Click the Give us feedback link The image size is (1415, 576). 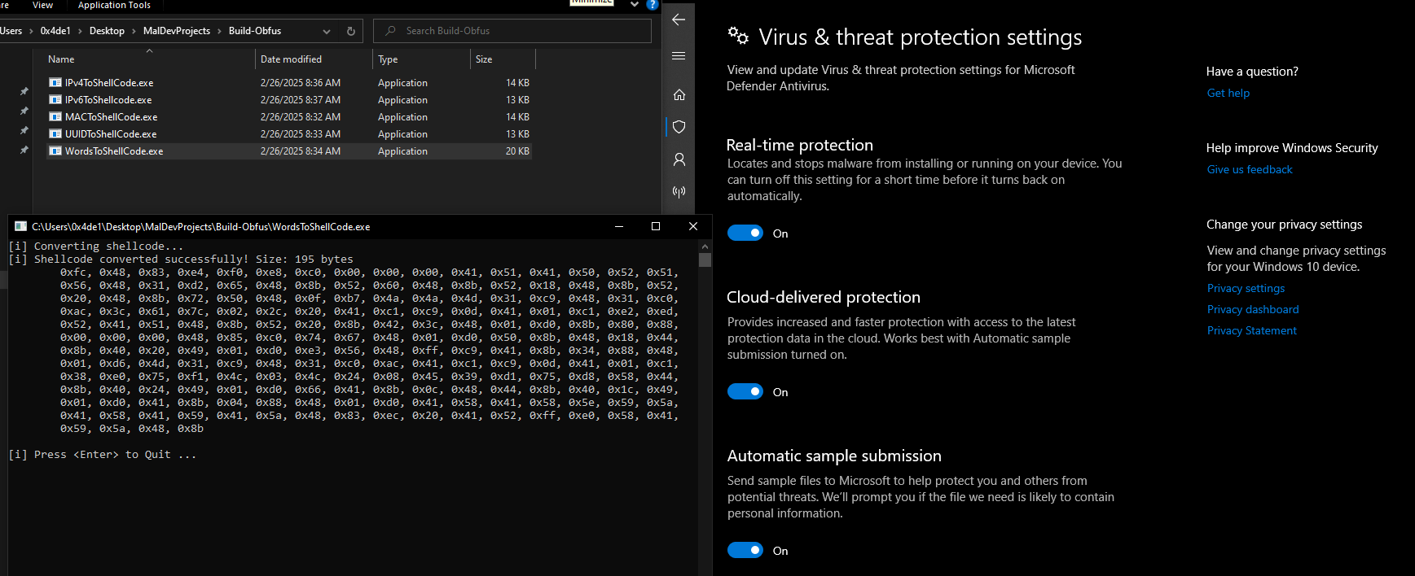point(1250,169)
